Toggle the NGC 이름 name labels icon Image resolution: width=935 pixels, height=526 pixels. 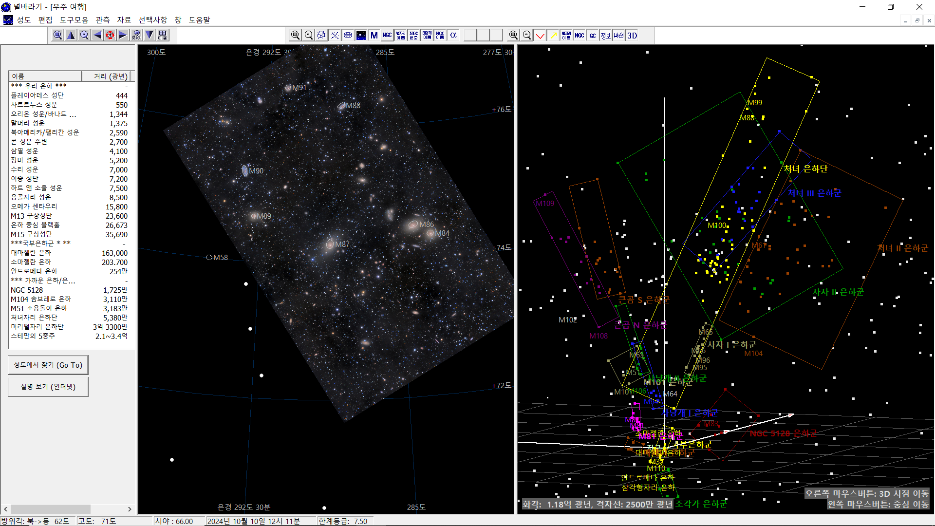coord(440,35)
